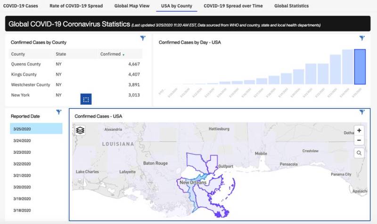This screenshot has width=377, height=224.
Task: Zoom in on the map with plus button
Action: click(359, 130)
